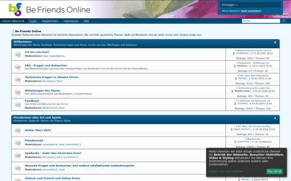Image resolution: width=291 pixels, height=181 pixels.
Task: Open moderator promethea71 under Plauderecke
Action: pos(73,144)
